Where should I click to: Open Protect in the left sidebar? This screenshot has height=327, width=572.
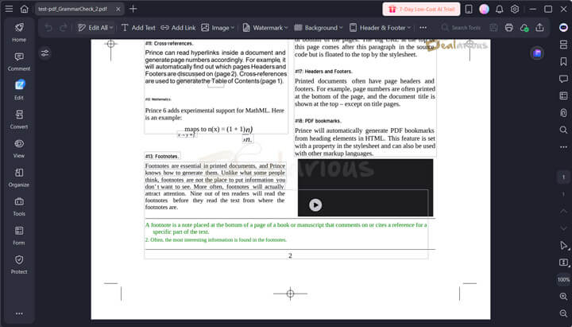[x=19, y=264]
